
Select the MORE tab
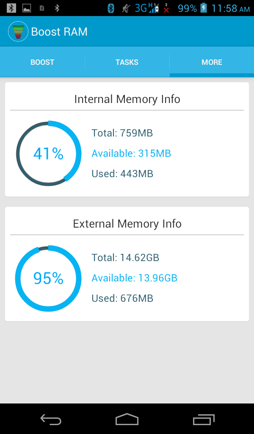212,62
